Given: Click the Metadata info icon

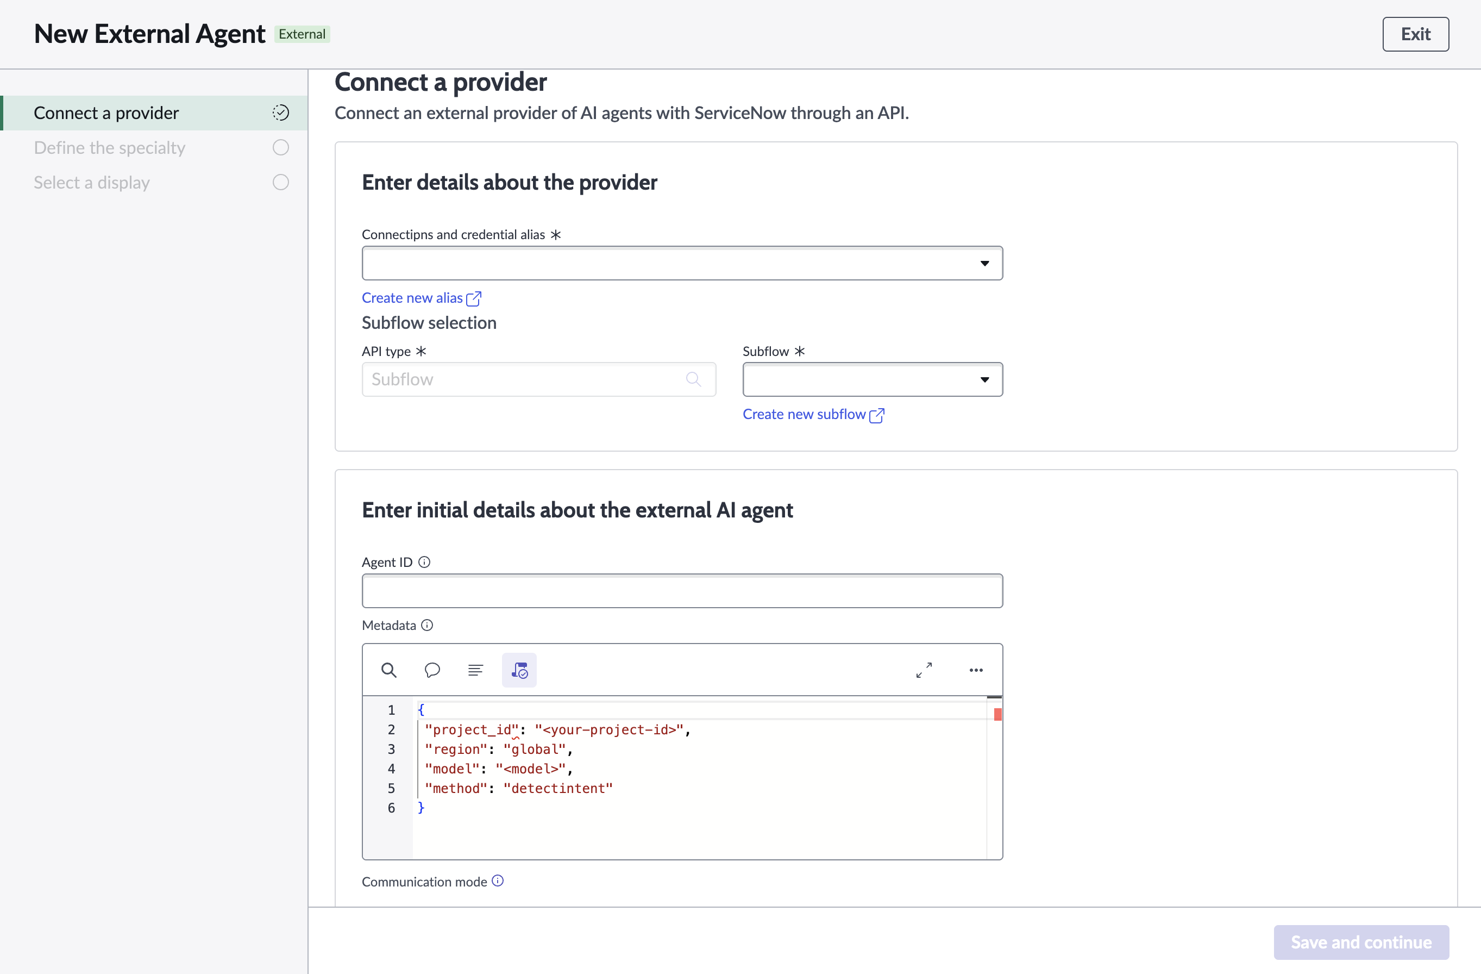Looking at the screenshot, I should tap(427, 625).
